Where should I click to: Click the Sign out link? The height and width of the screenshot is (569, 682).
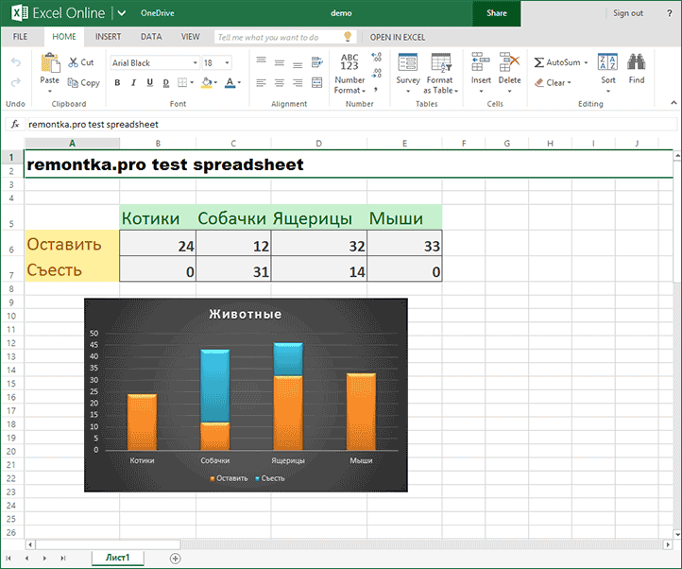[627, 13]
